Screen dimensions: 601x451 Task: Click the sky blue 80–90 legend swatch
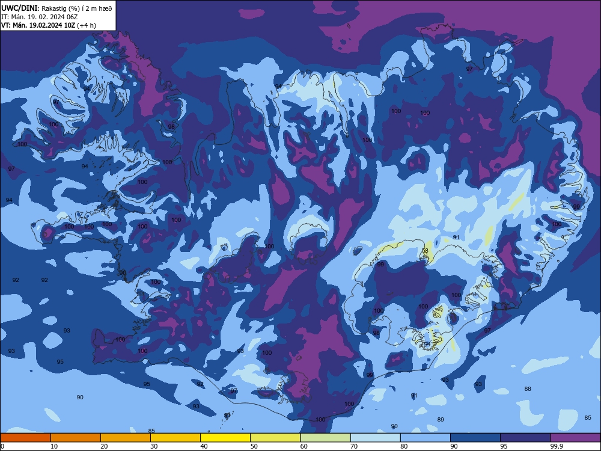pos(426,438)
